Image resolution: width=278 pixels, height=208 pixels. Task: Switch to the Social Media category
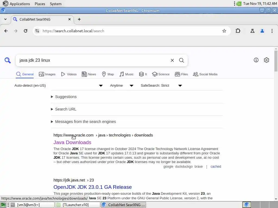point(205,74)
